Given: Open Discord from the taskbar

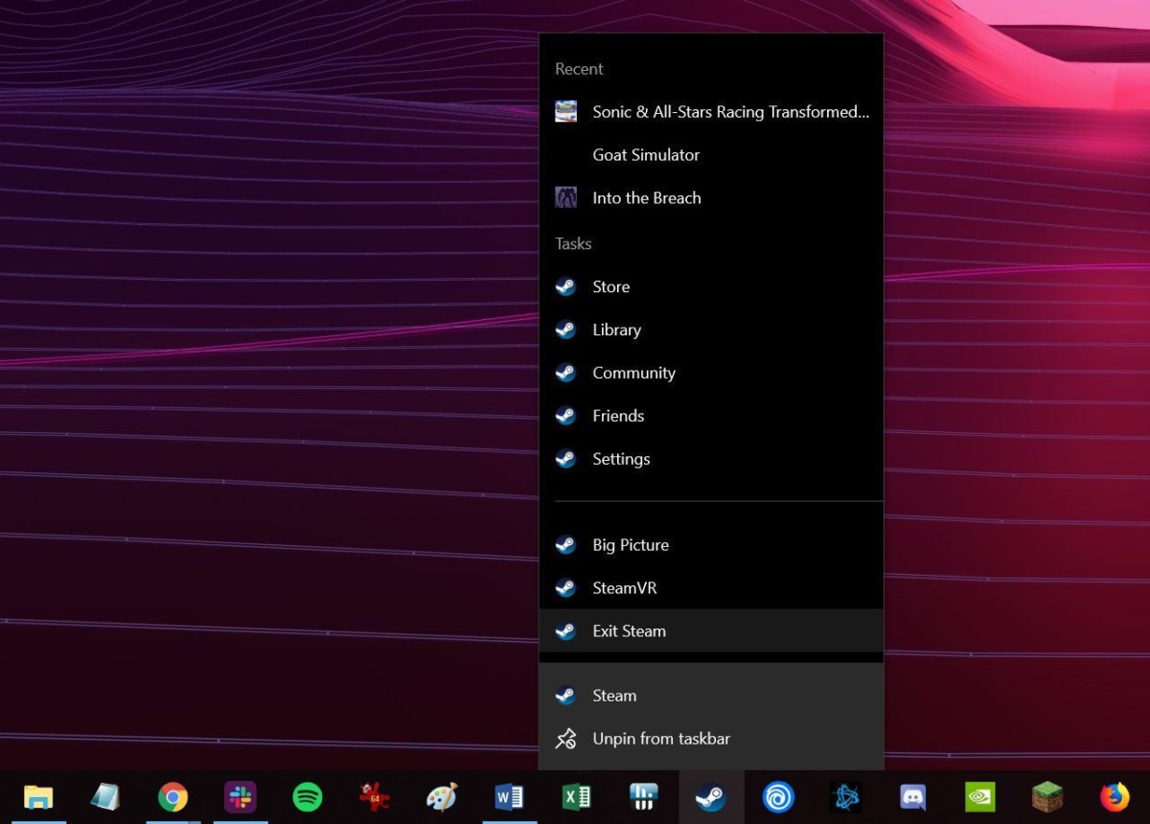Looking at the screenshot, I should pos(913,797).
